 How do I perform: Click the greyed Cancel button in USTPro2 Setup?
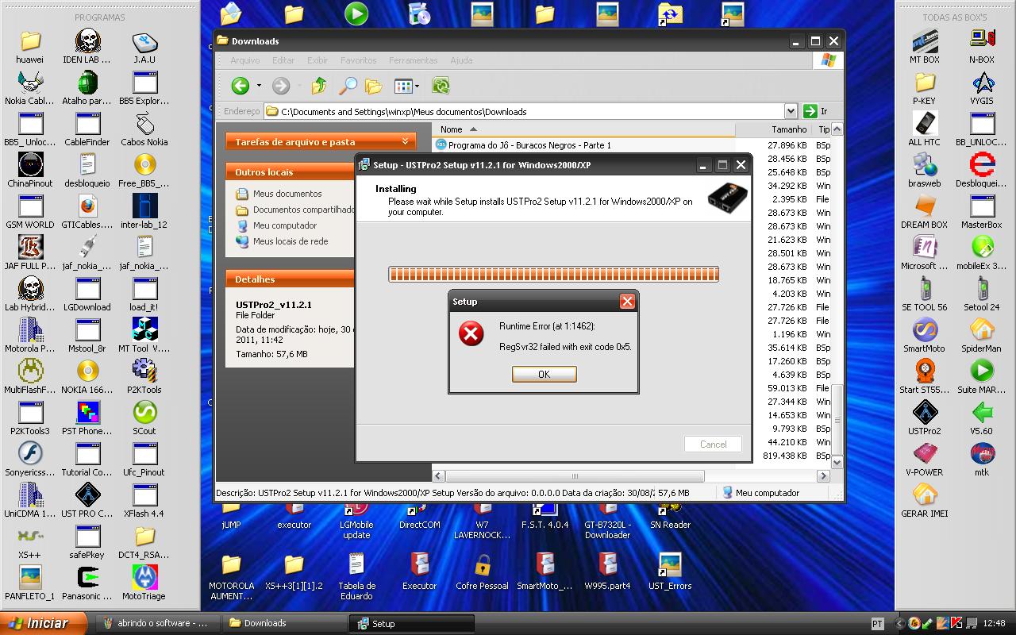point(713,444)
